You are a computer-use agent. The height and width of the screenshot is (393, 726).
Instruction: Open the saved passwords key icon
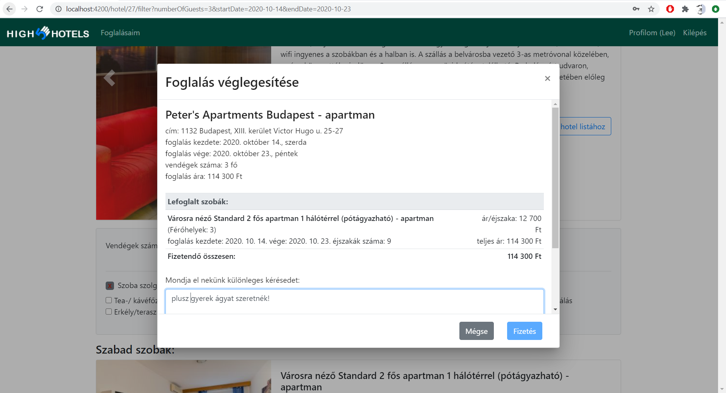click(x=636, y=9)
